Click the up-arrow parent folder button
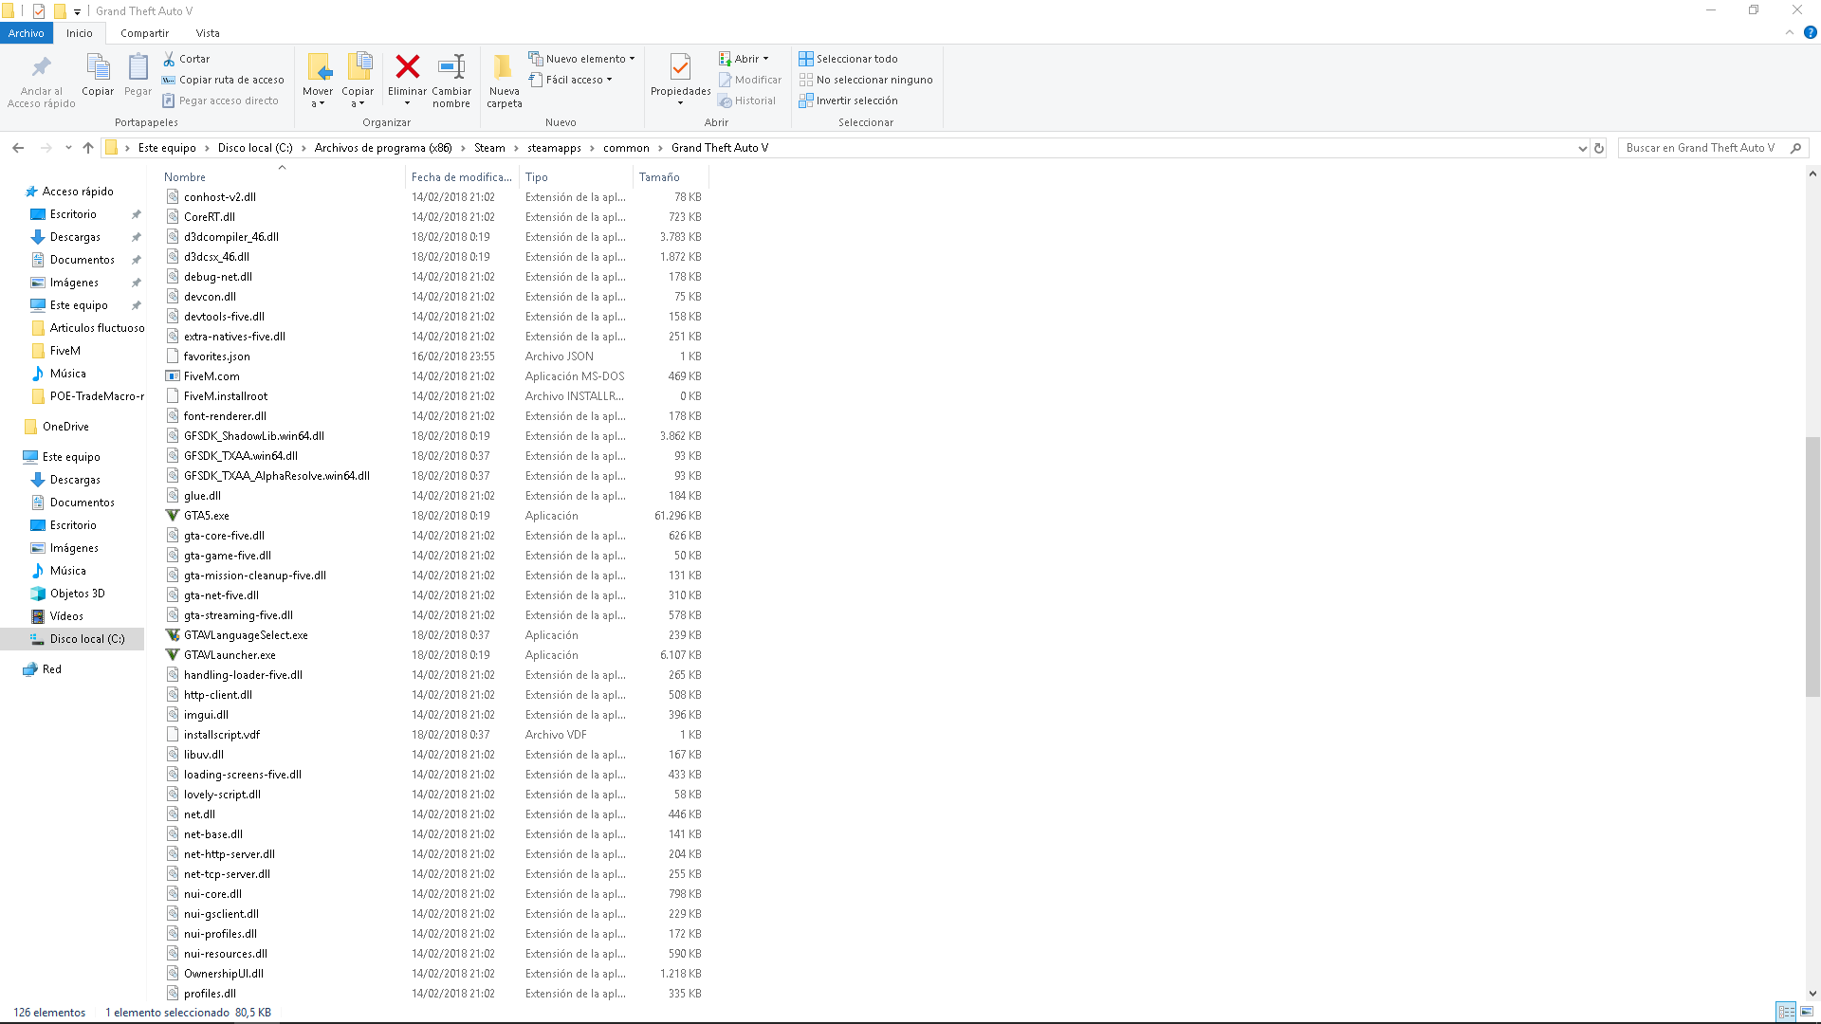 [x=88, y=148]
